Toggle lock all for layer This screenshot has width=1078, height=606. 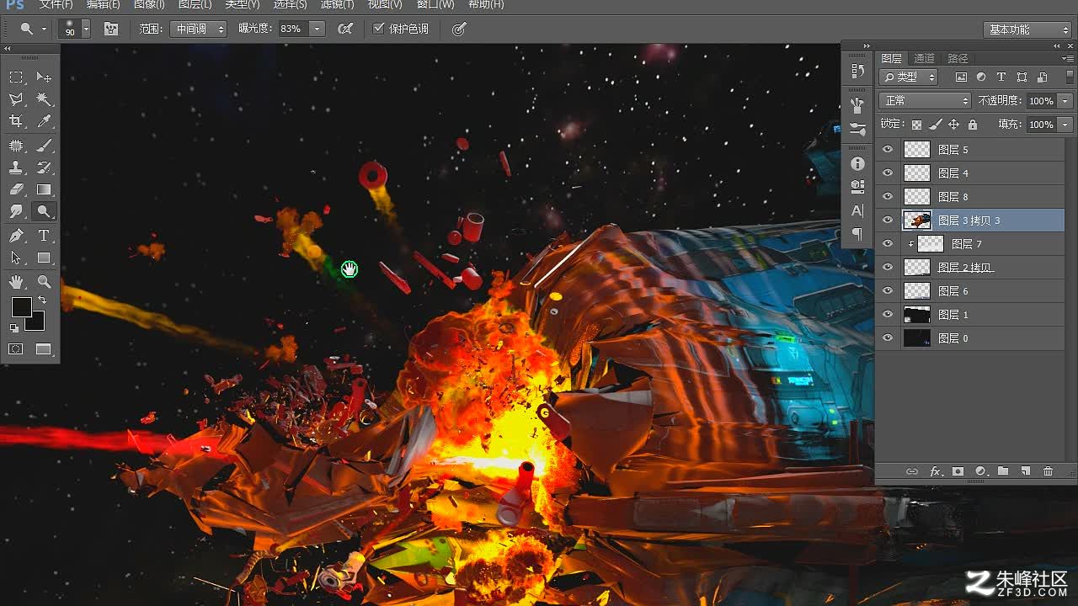(973, 125)
